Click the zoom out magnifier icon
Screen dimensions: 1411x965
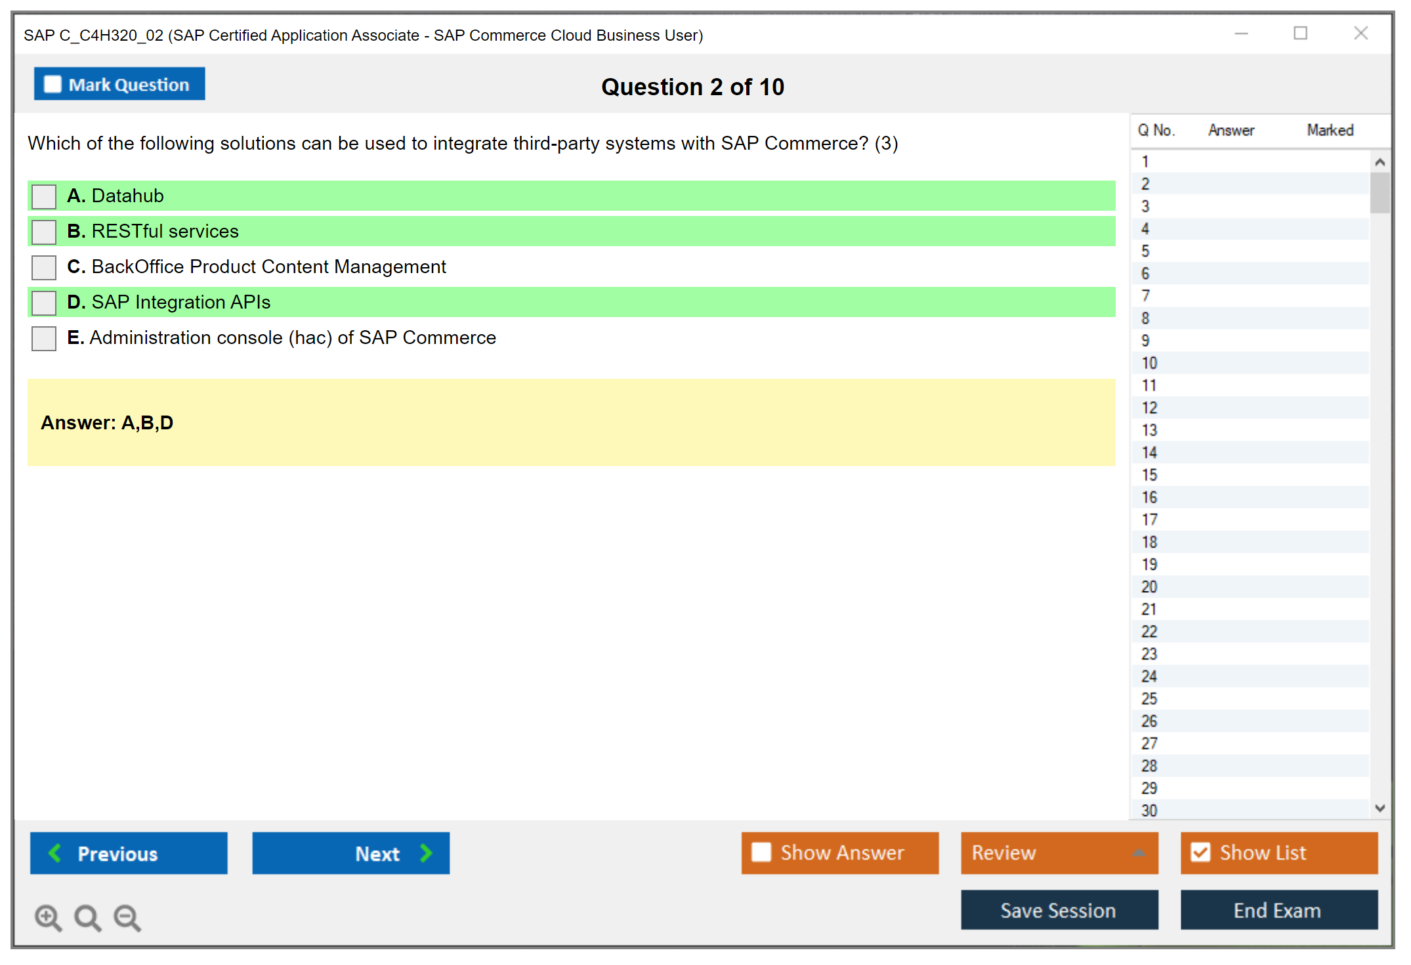tap(127, 917)
